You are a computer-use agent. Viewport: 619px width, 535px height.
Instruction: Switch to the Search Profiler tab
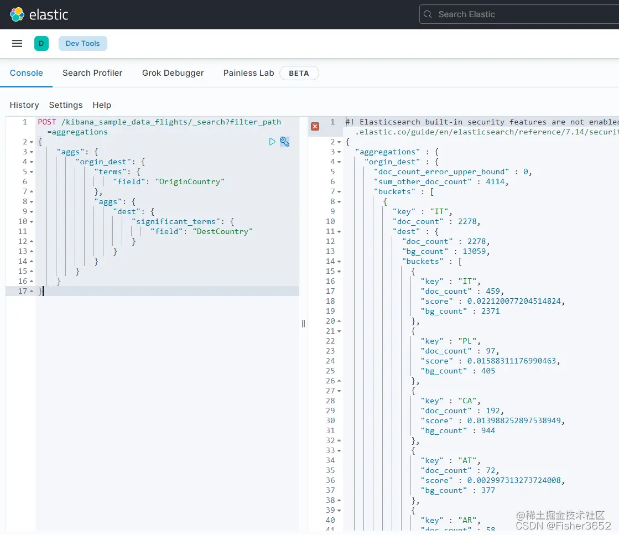pos(92,73)
